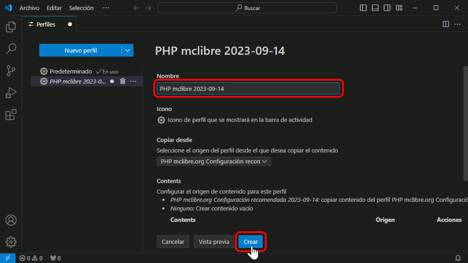Click the Vista previa button
This screenshot has height=263, width=468.
[214, 242]
